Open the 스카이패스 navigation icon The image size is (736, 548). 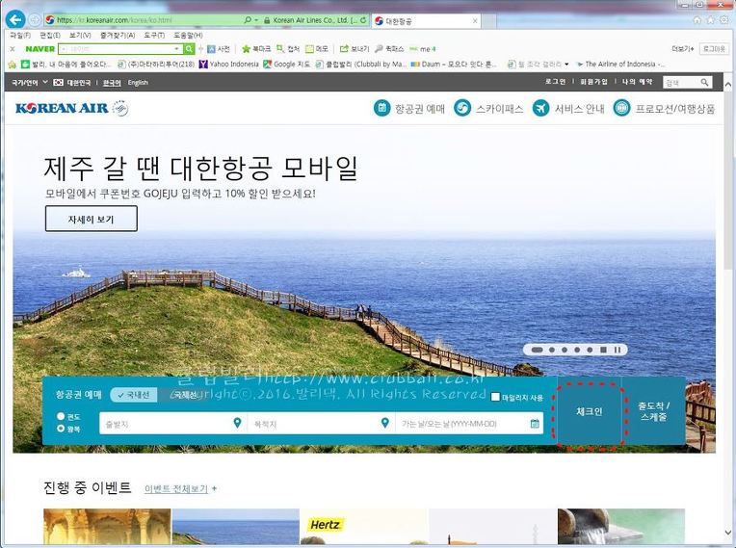[x=462, y=108]
